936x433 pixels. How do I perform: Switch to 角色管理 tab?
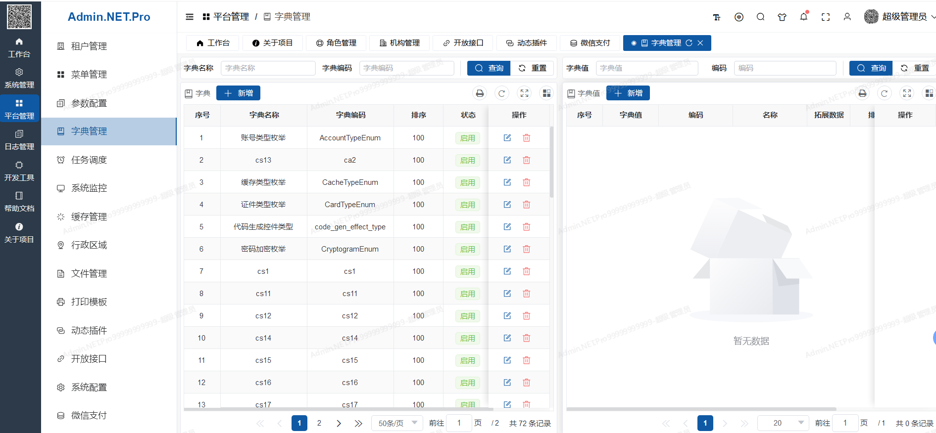point(336,43)
